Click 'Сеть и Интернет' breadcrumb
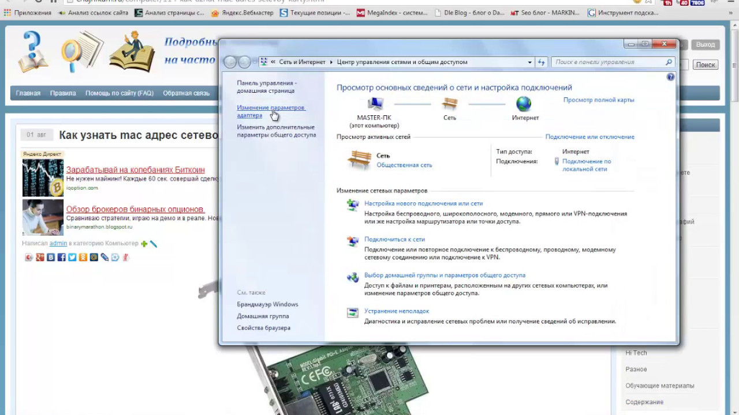 pos(302,62)
